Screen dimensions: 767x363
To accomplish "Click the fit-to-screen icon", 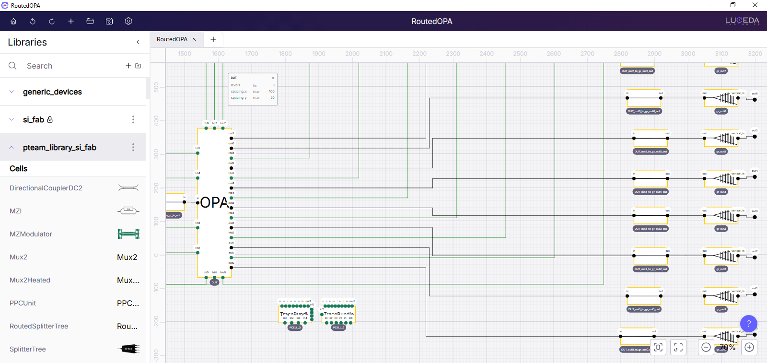I will pos(678,347).
